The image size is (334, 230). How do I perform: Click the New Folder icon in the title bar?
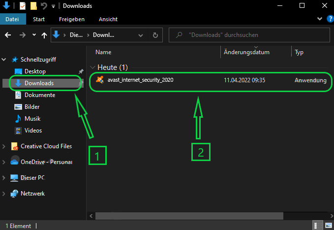[x=33, y=6]
